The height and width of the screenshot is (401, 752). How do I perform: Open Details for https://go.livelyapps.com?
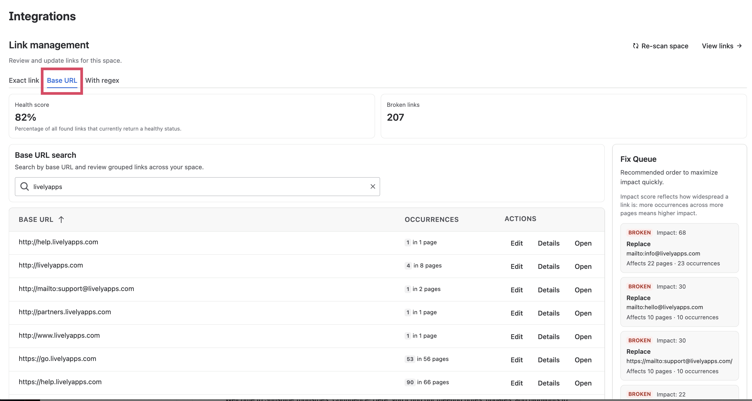549,360
